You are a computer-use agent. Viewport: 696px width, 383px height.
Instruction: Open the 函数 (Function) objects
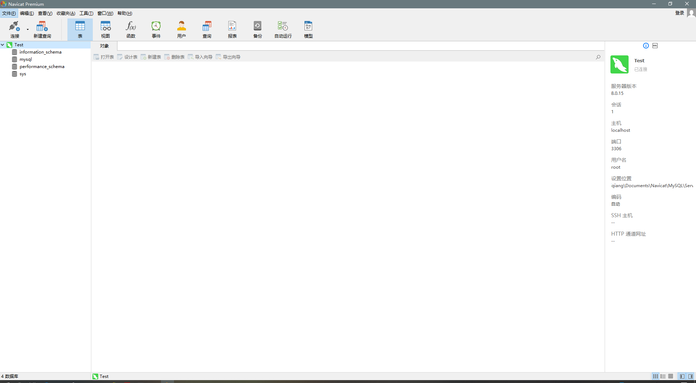131,29
